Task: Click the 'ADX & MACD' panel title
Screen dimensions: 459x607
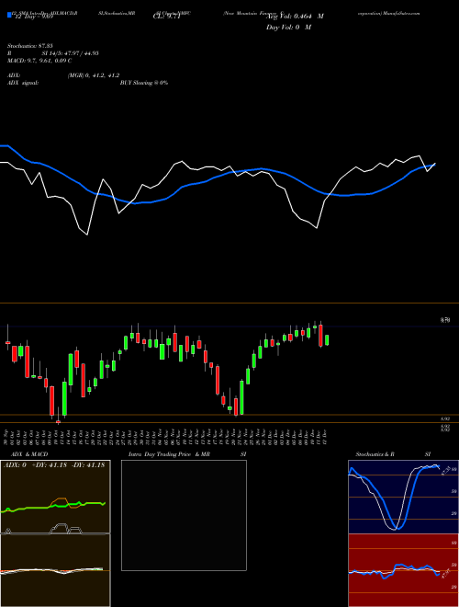Action: point(29,454)
